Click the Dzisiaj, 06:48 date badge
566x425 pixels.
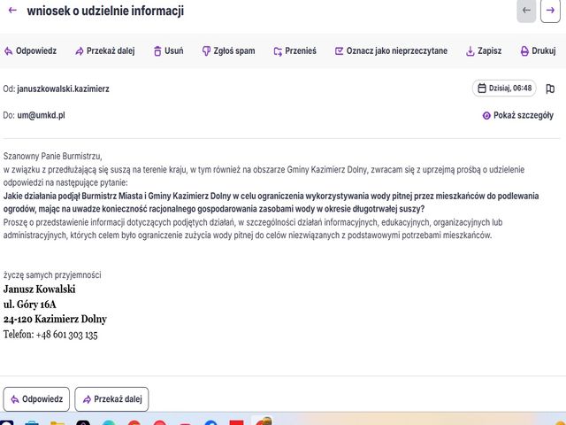click(x=504, y=89)
